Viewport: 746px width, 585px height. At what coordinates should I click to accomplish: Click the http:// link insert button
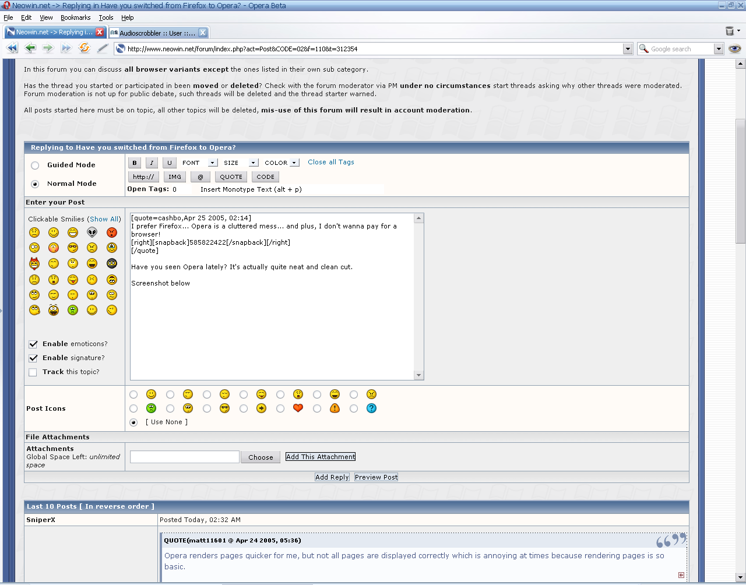coord(143,177)
